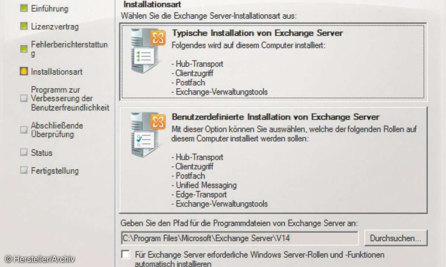The height and width of the screenshot is (267, 446).
Task: Select the Installationsart step label
Action: (x=57, y=72)
